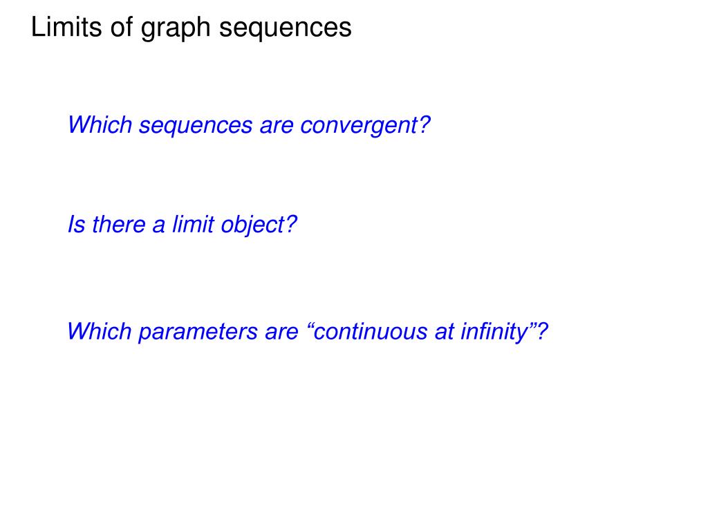Click the word 'object?' in the second question
The image size is (708, 531).
point(259,225)
